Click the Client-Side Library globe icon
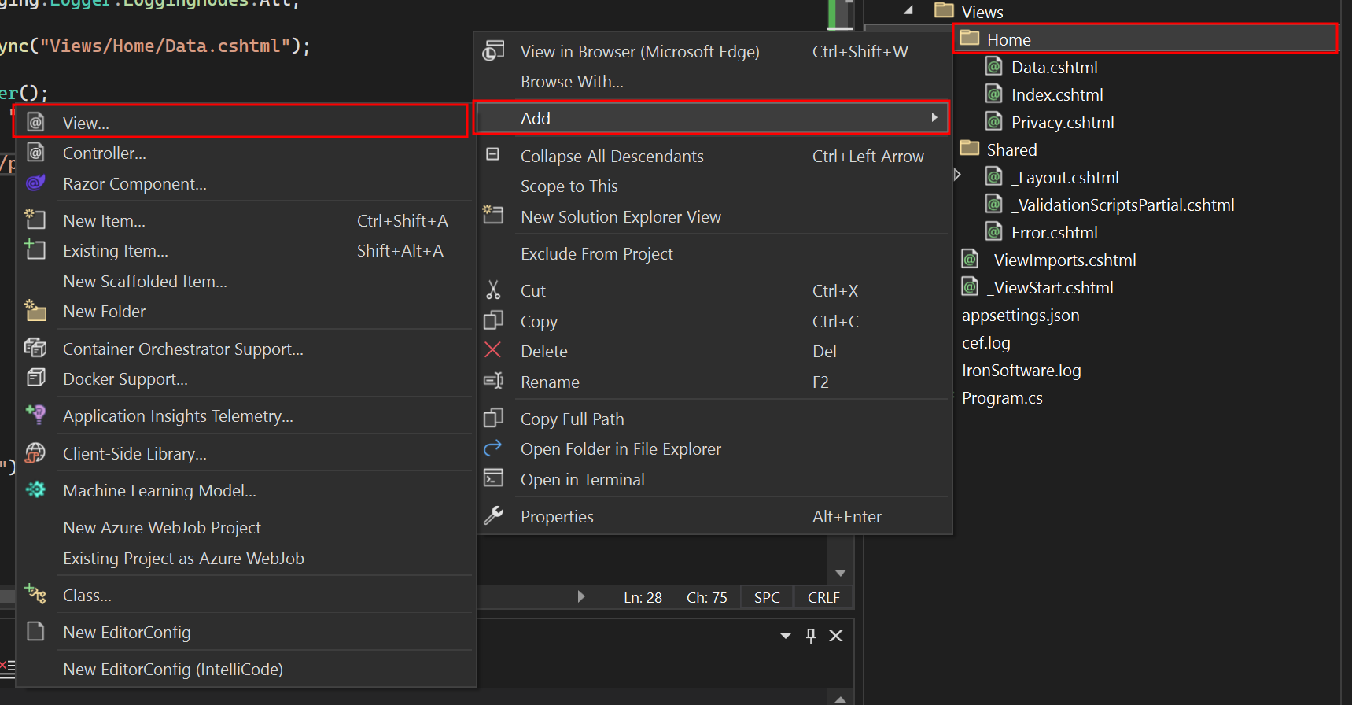The image size is (1352, 705). point(35,453)
